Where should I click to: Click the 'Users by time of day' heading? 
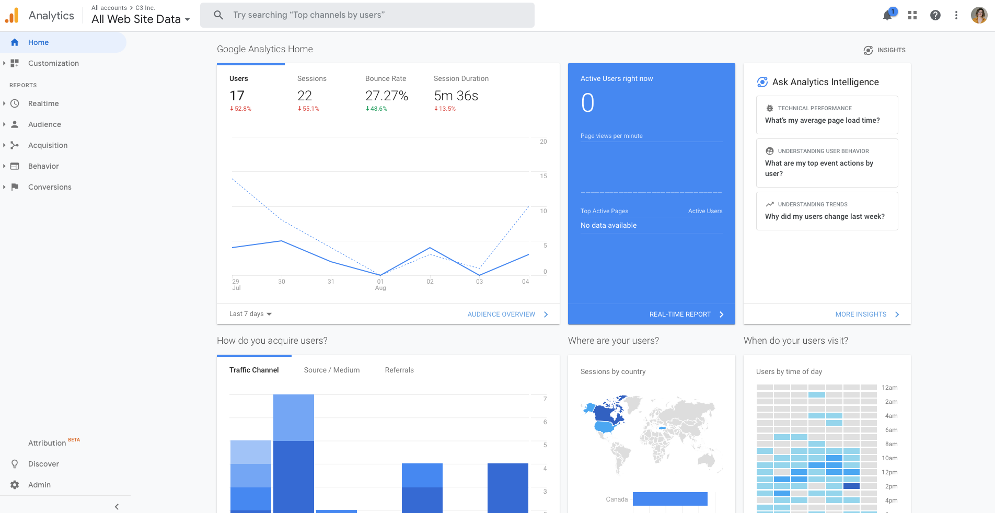point(789,371)
